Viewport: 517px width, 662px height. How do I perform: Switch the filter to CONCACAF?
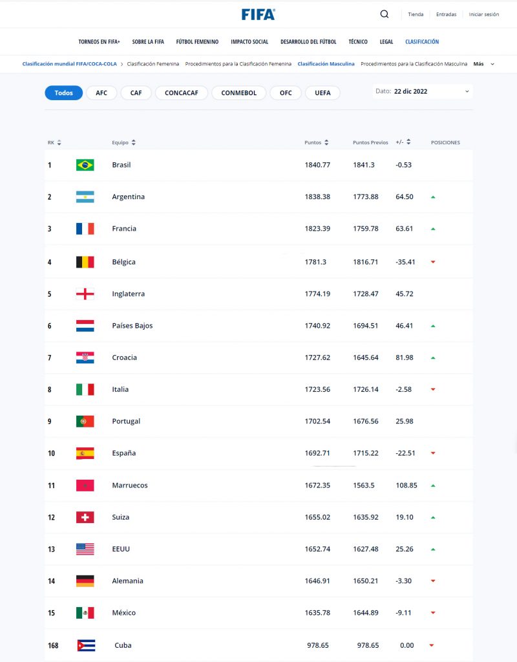pos(181,92)
